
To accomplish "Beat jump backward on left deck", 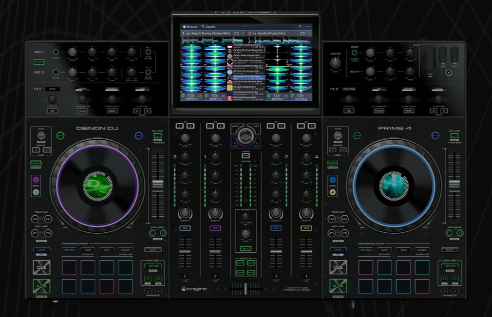I will pos(35,233).
